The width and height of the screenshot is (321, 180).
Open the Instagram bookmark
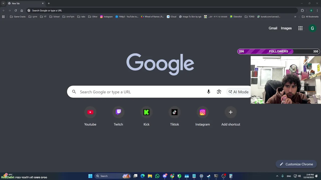tap(106, 17)
